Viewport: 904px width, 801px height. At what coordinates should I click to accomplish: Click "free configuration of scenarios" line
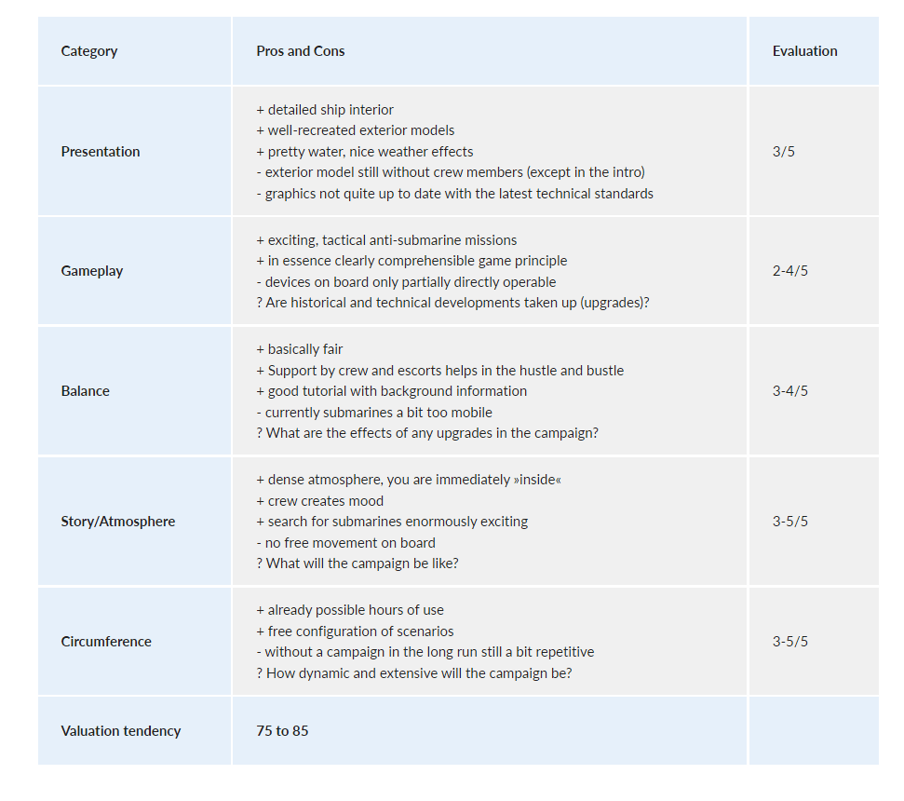click(355, 631)
